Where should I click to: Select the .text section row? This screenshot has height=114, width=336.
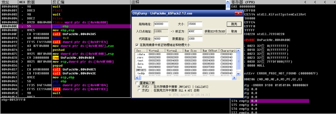point(186,61)
